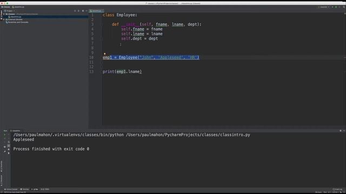Image resolution: width=346 pixels, height=194 pixels.
Task: Open the run configuration dropdown in the toolbar
Action: [x=323, y=7]
